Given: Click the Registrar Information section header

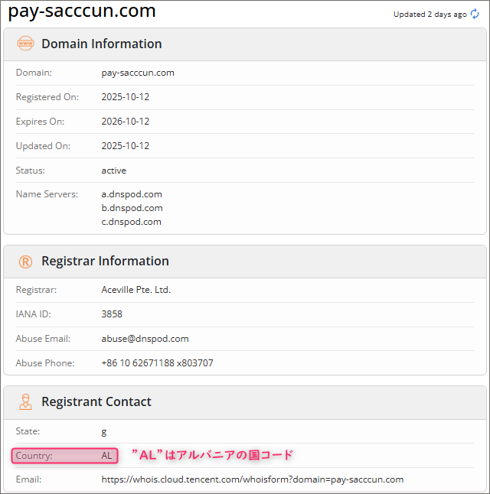Looking at the screenshot, I should [105, 261].
